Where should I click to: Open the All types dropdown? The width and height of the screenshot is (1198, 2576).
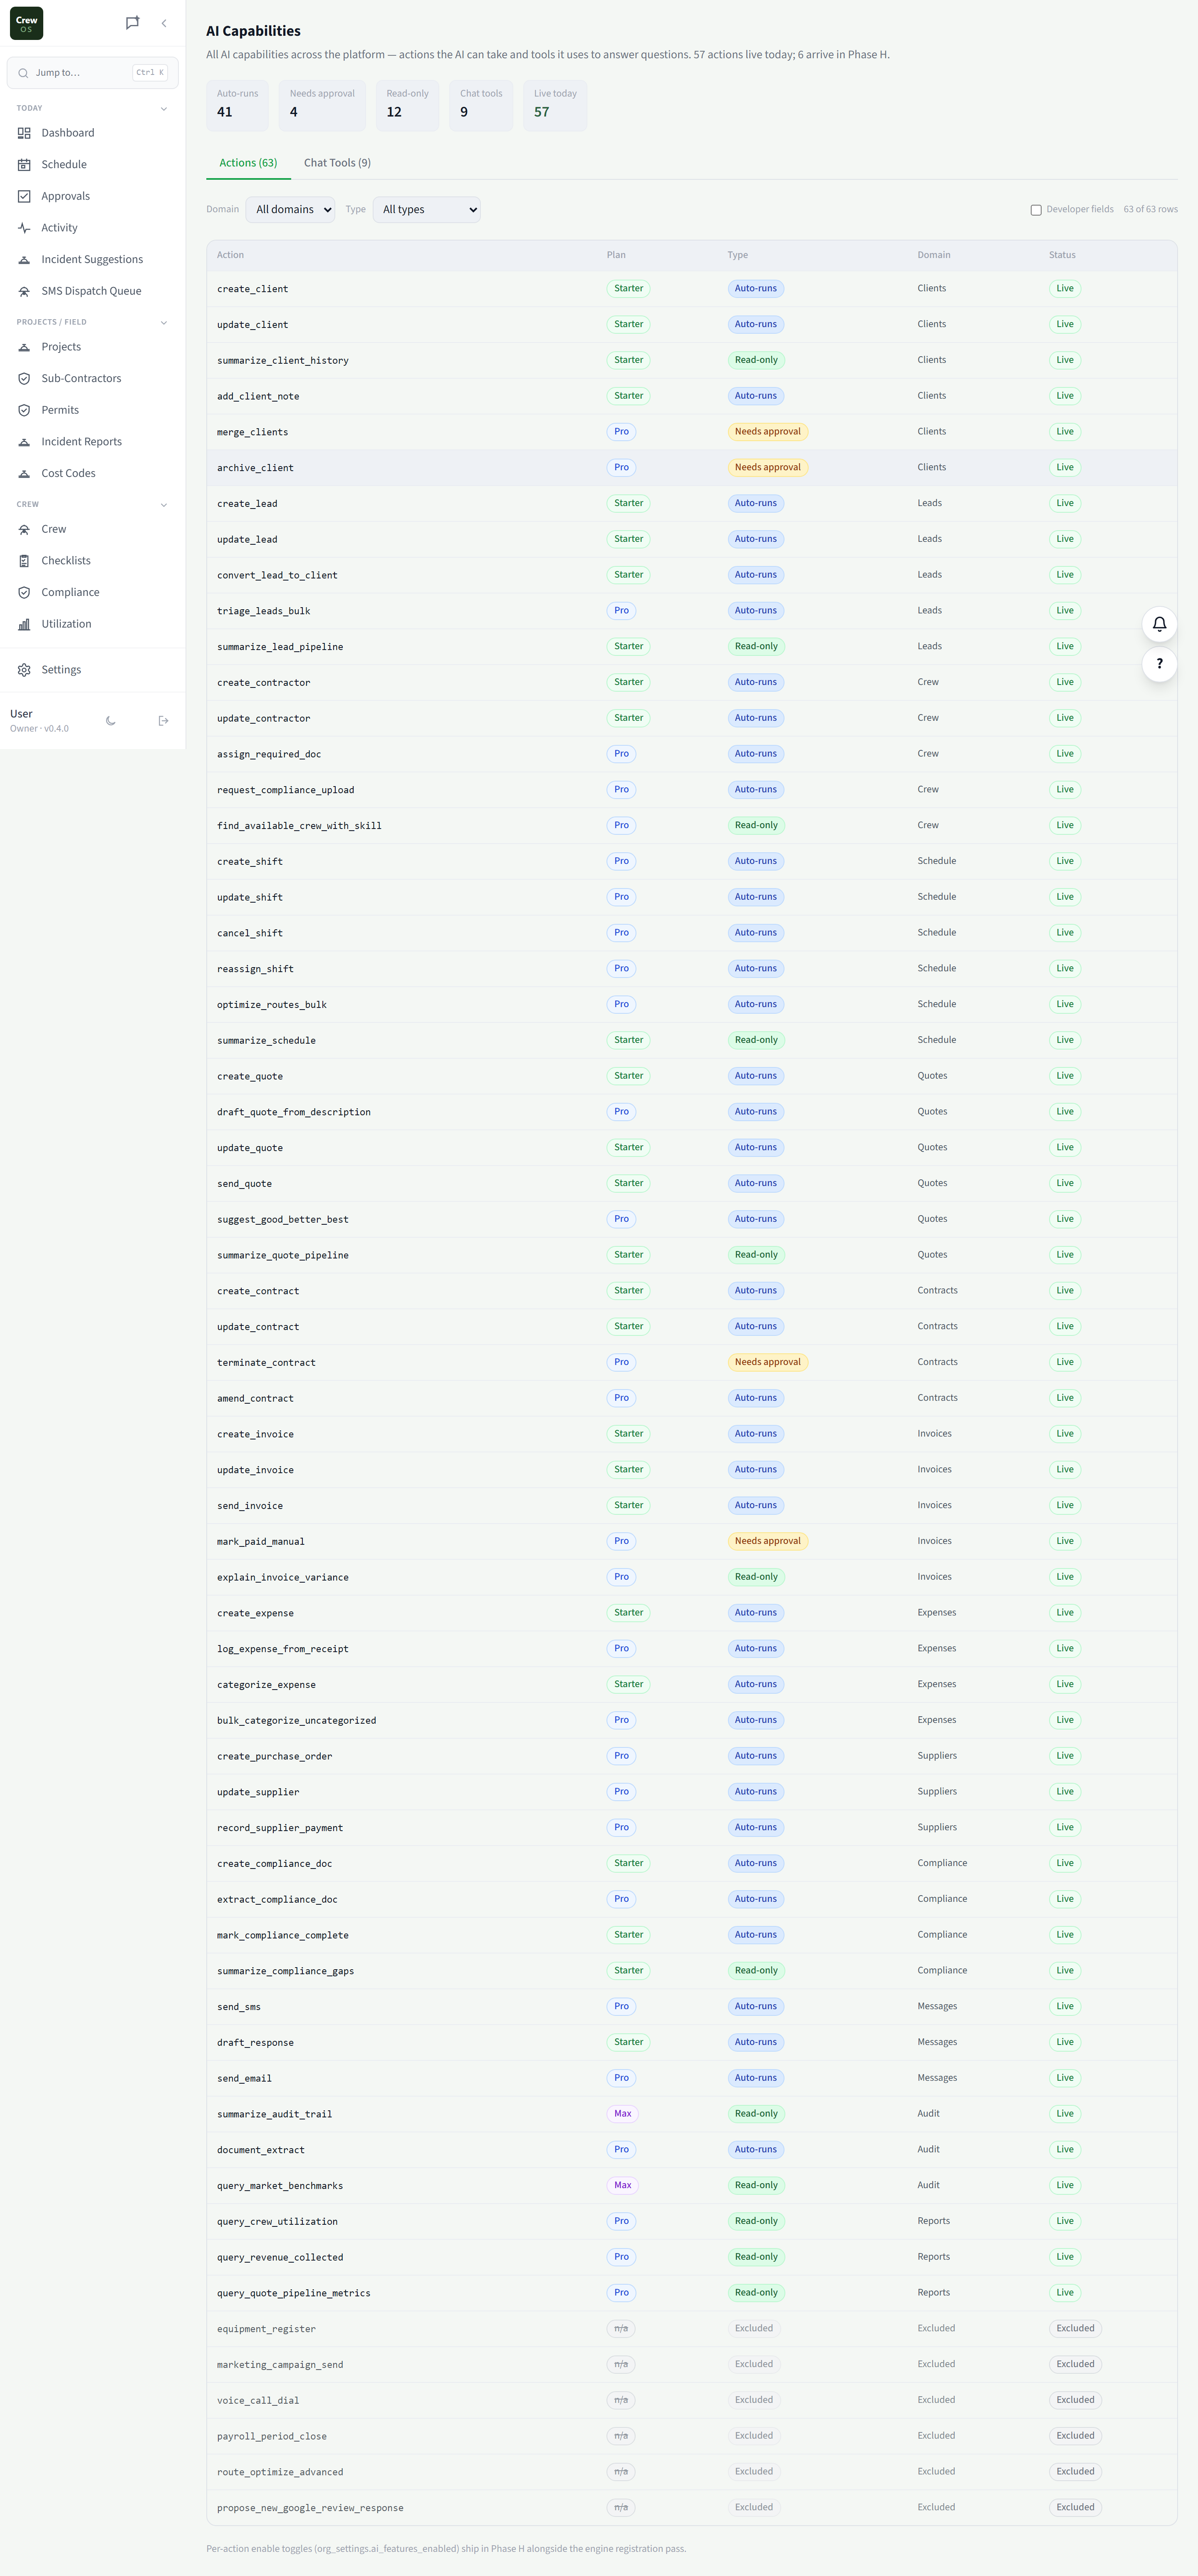(427, 210)
